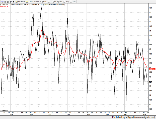Click the black 0.54 last price marker
The image size is (156, 119).
[150, 82]
